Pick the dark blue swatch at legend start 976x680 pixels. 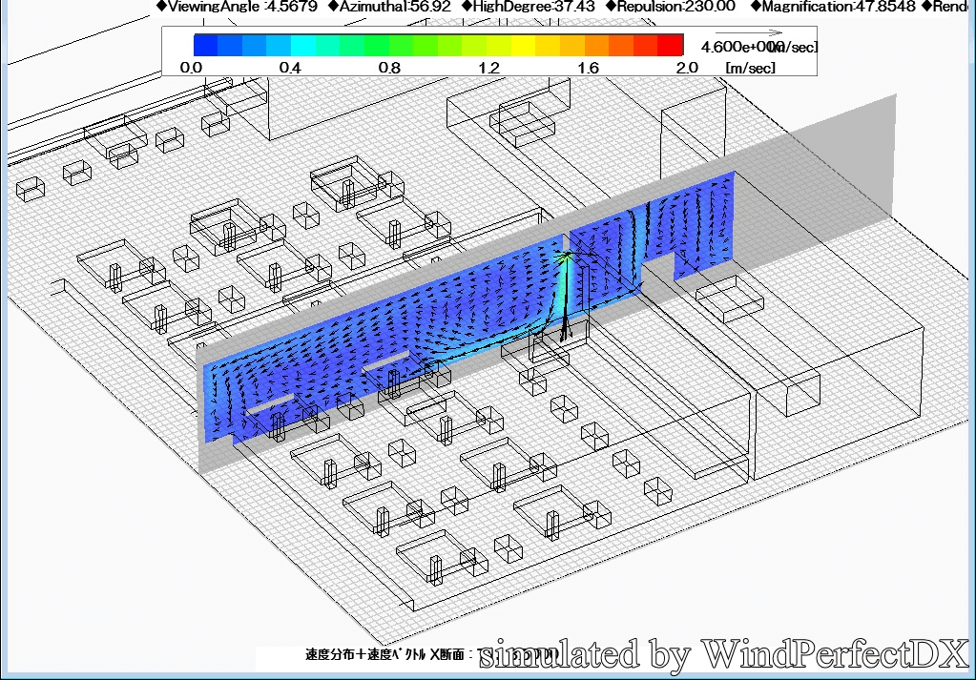[x=205, y=45]
